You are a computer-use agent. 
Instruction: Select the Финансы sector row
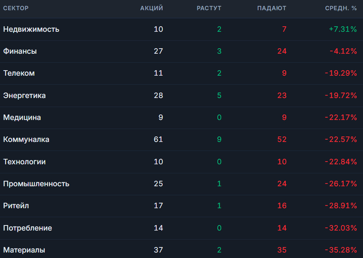point(181,51)
